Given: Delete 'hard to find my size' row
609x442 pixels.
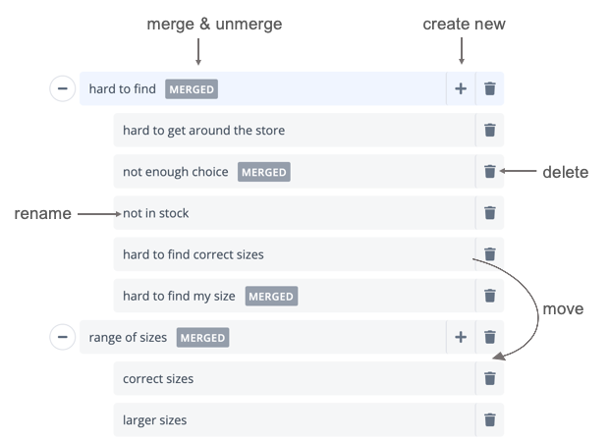Looking at the screenshot, I should pyautogui.click(x=490, y=296).
